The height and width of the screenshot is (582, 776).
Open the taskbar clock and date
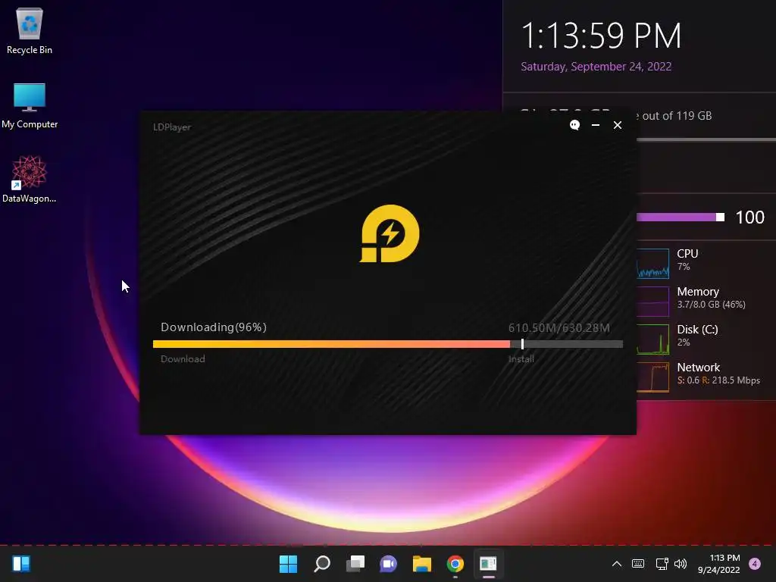[x=718, y=564]
